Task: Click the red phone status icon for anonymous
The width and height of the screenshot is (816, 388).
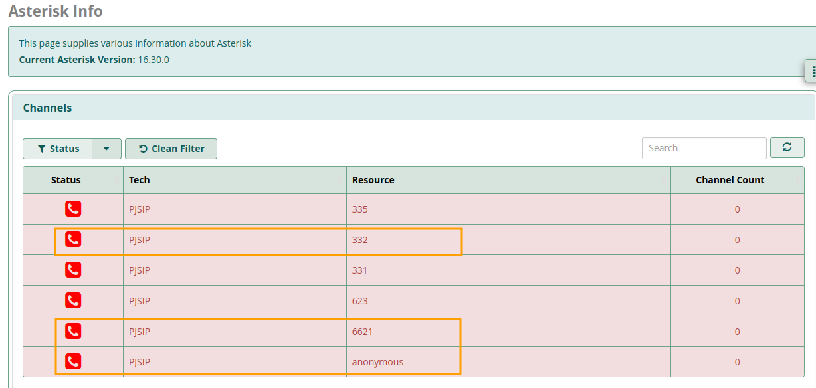Action: coord(73,361)
